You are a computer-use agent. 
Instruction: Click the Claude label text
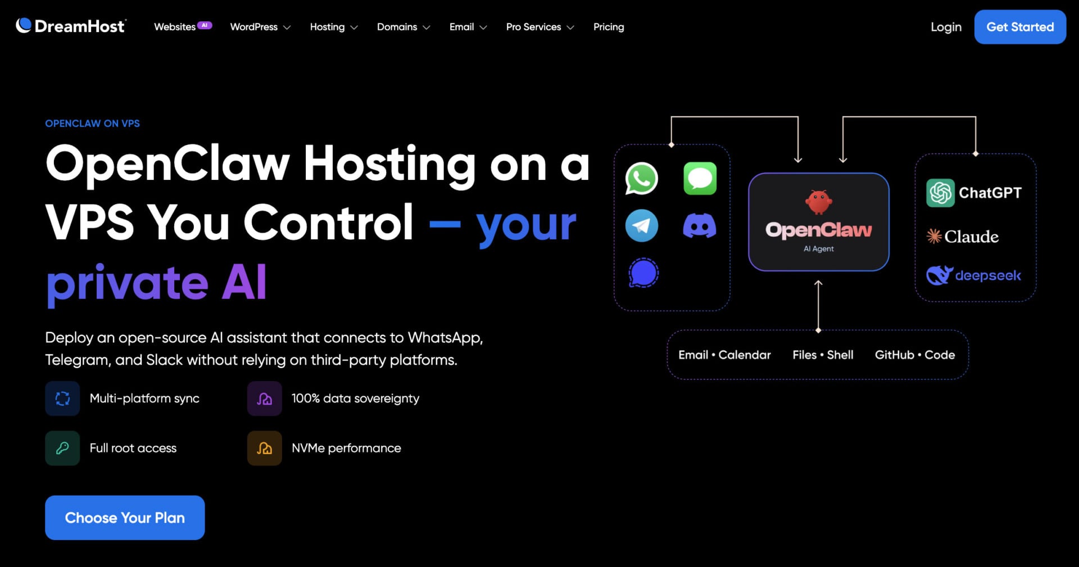(x=971, y=237)
